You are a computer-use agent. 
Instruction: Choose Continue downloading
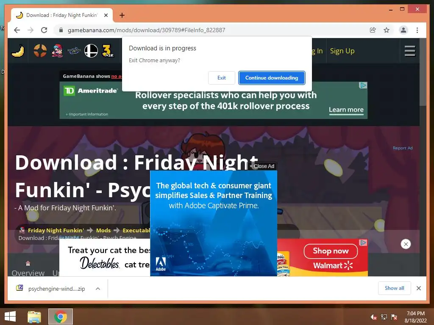pyautogui.click(x=272, y=78)
